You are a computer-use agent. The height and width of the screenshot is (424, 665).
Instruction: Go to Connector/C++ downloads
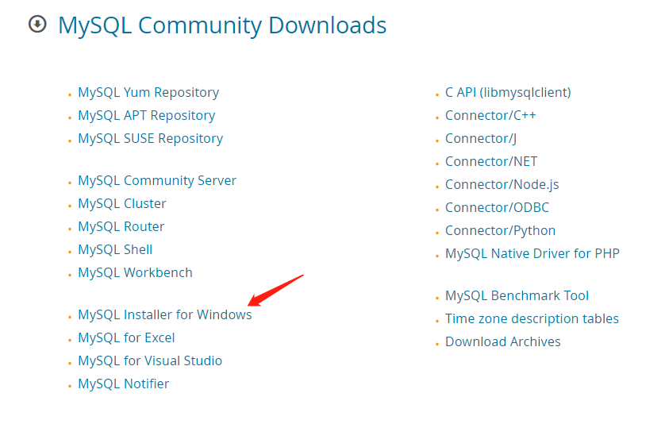pos(490,115)
